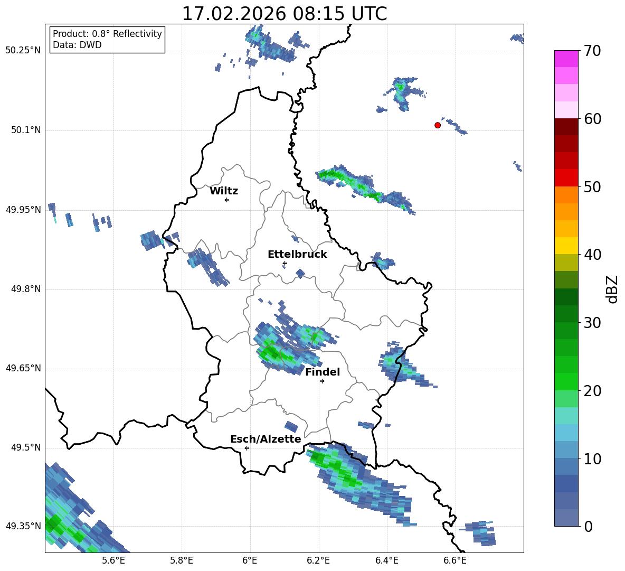
Task: Click the 49.35°N latitude label
Action: point(23,526)
